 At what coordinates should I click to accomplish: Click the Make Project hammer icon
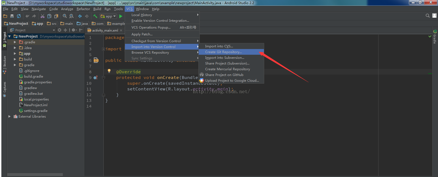tap(95, 16)
